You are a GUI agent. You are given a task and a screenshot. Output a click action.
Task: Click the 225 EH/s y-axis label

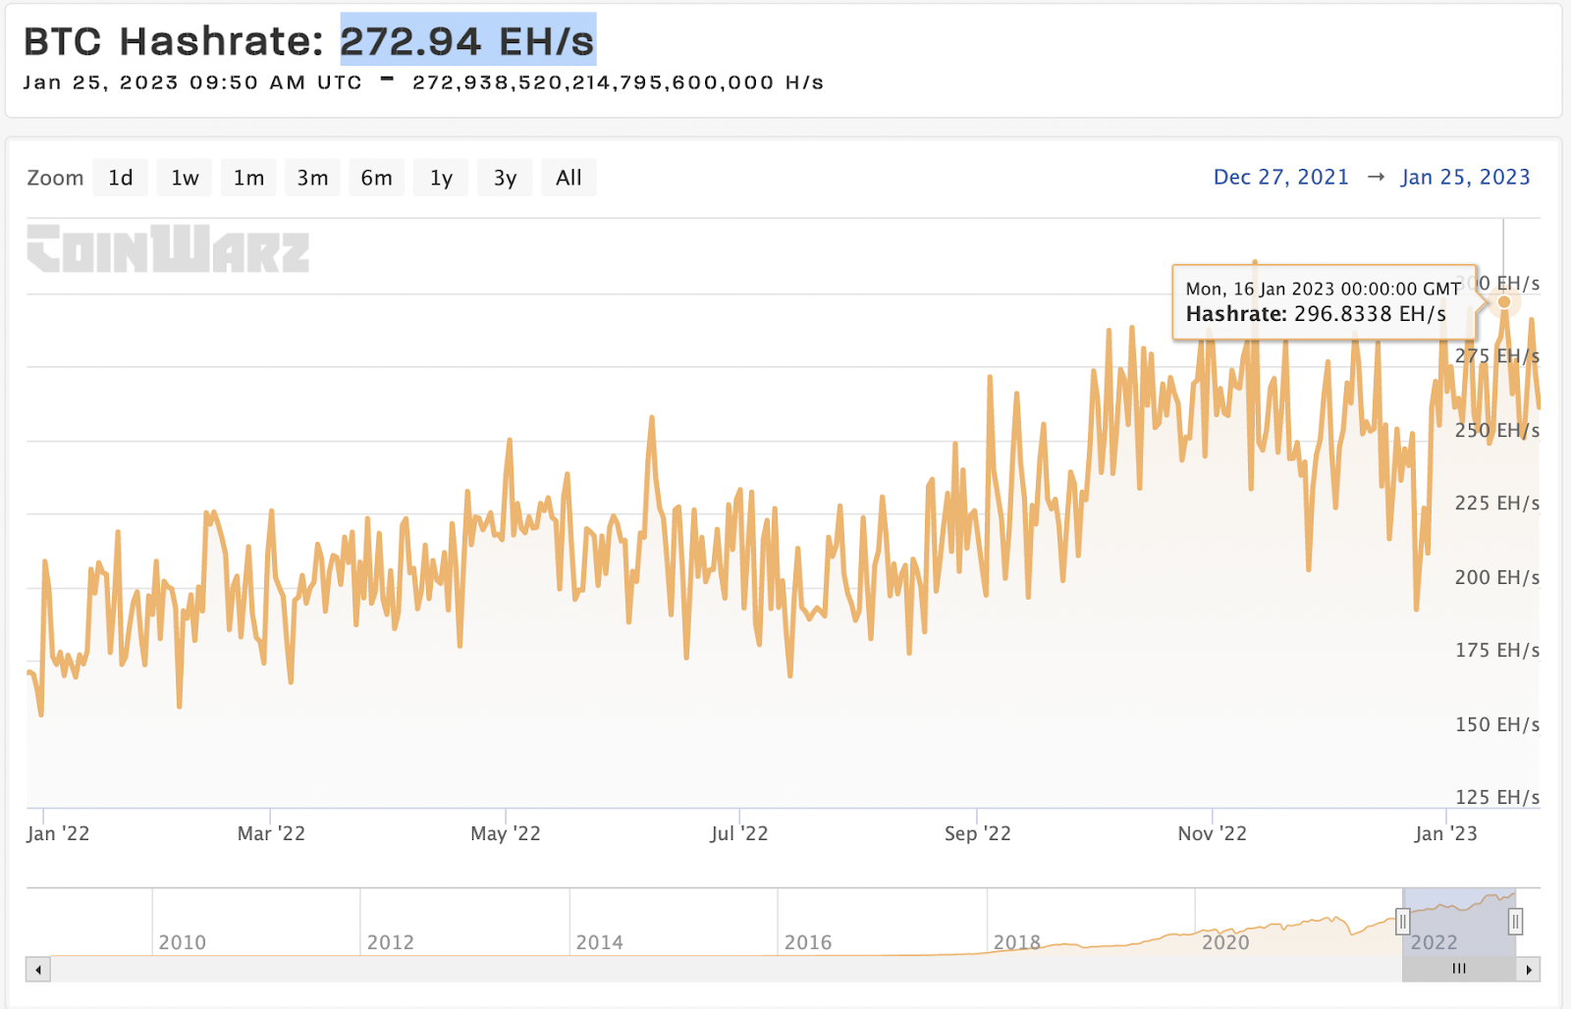tap(1497, 503)
